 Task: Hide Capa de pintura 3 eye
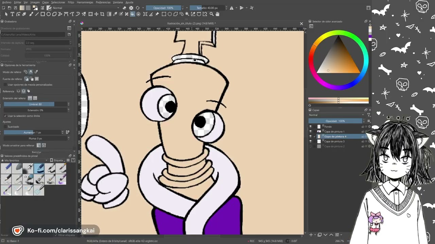(310, 141)
